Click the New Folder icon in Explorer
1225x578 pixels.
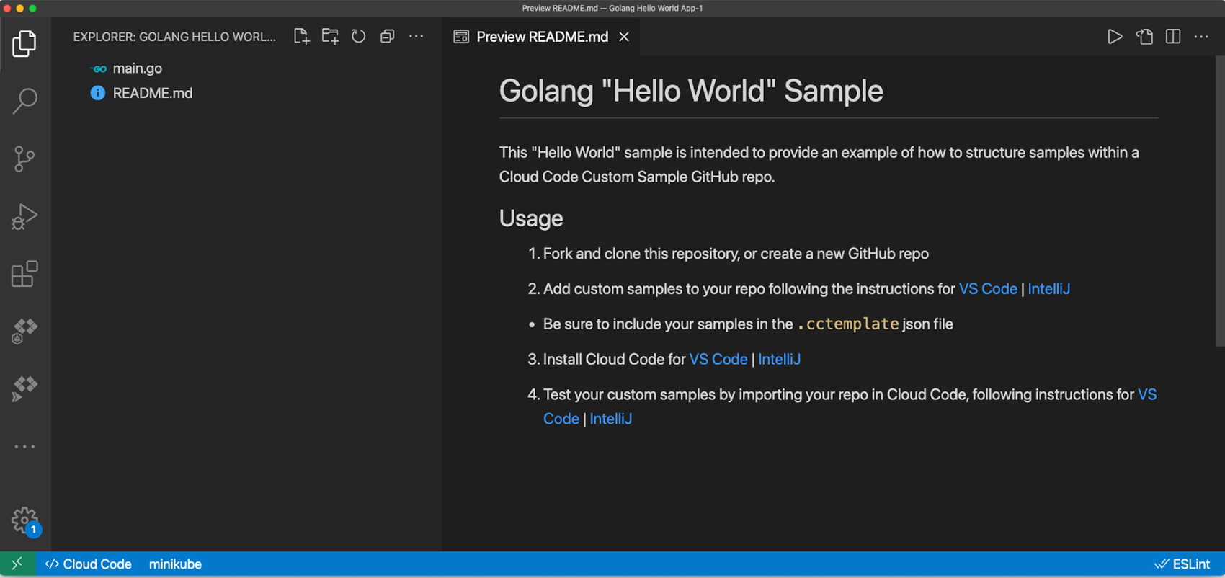(330, 37)
